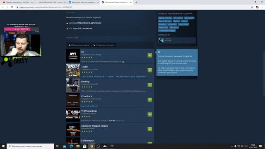The image size is (265, 149).
Task: Open the Vanilla Admin Tools thumbnail
Action: tap(73, 115)
